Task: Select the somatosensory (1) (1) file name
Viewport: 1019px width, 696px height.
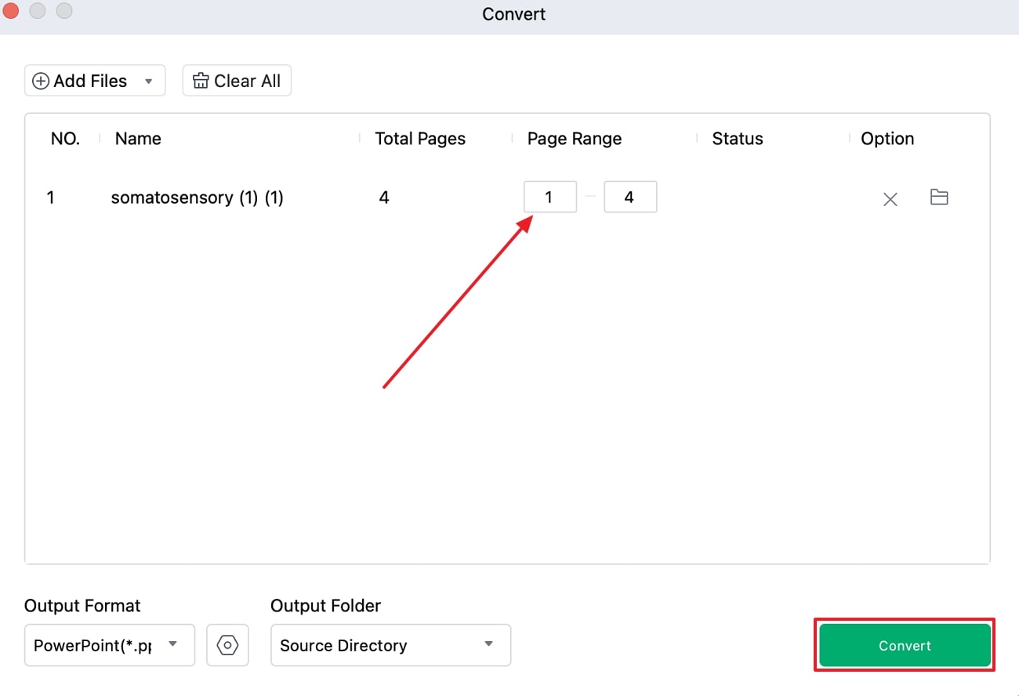Action: [198, 198]
